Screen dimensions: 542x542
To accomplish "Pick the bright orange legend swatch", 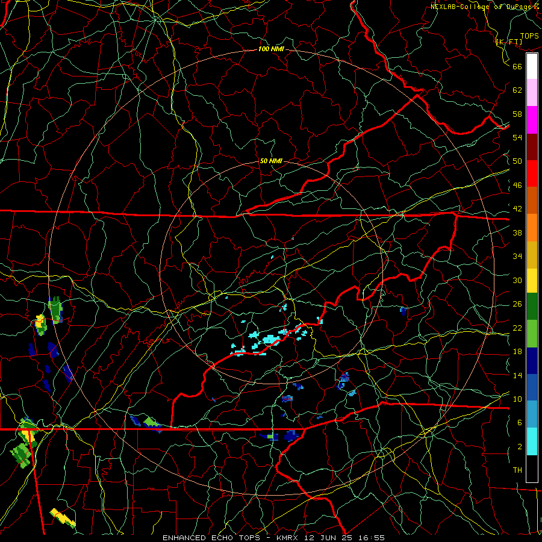I will pos(532,228).
